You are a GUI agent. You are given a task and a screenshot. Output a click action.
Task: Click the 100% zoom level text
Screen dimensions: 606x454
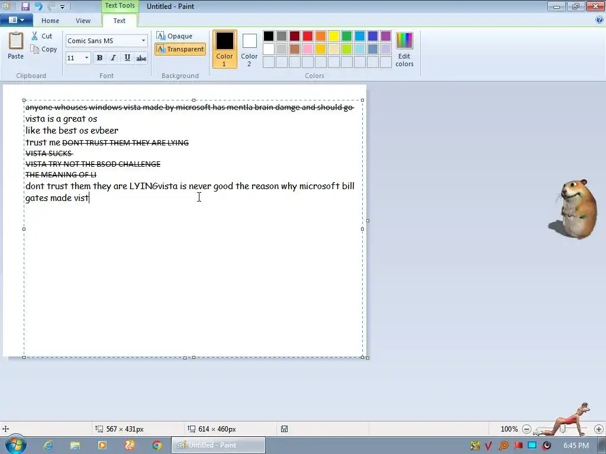pyautogui.click(x=509, y=429)
